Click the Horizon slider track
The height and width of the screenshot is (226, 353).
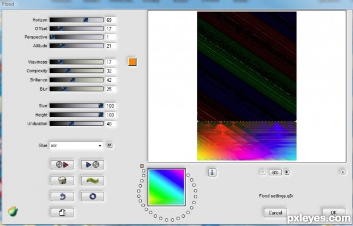click(x=76, y=20)
